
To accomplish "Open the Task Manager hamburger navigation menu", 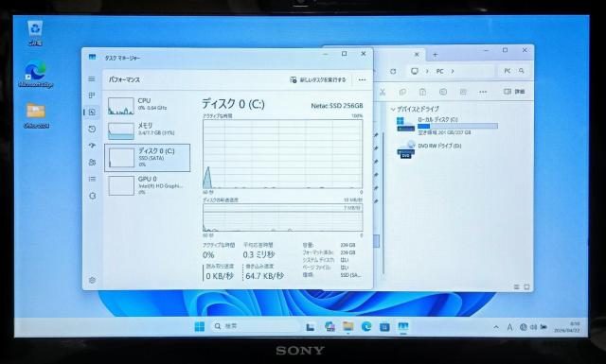I will click(92, 79).
